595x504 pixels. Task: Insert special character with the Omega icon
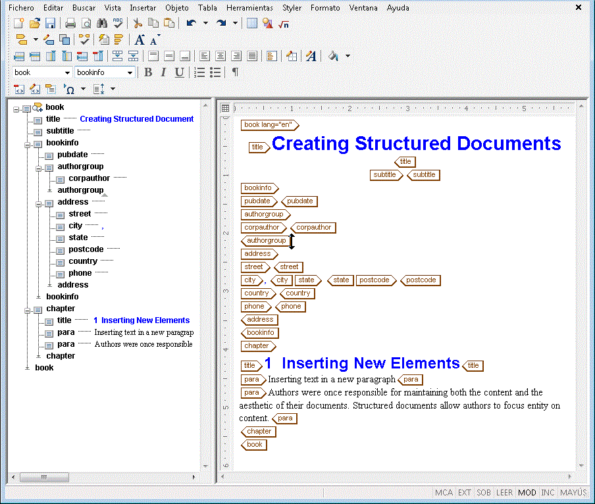69,89
